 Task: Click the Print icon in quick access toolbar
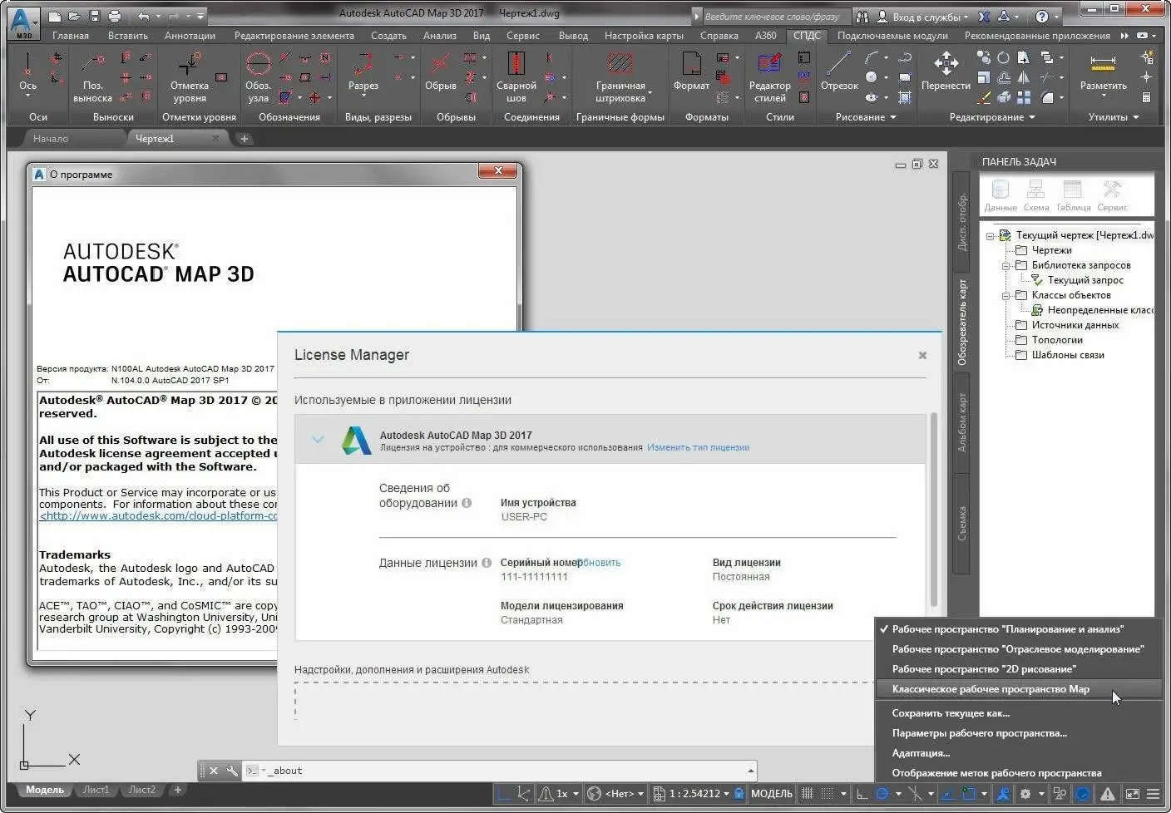115,16
